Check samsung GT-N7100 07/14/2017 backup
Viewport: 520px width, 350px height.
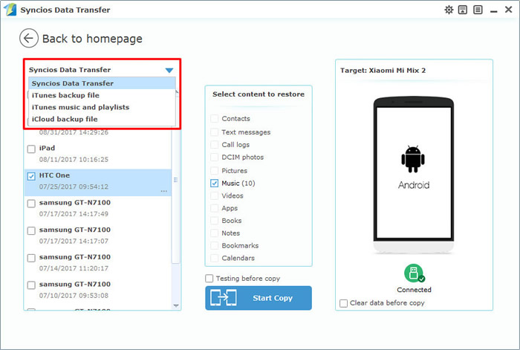click(31, 258)
